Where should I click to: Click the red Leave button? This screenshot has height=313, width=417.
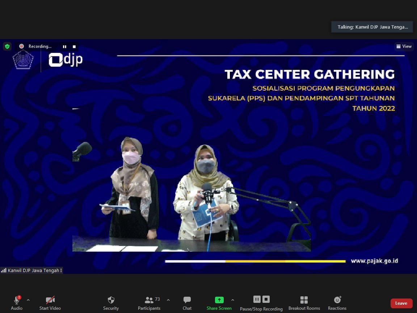pyautogui.click(x=401, y=303)
